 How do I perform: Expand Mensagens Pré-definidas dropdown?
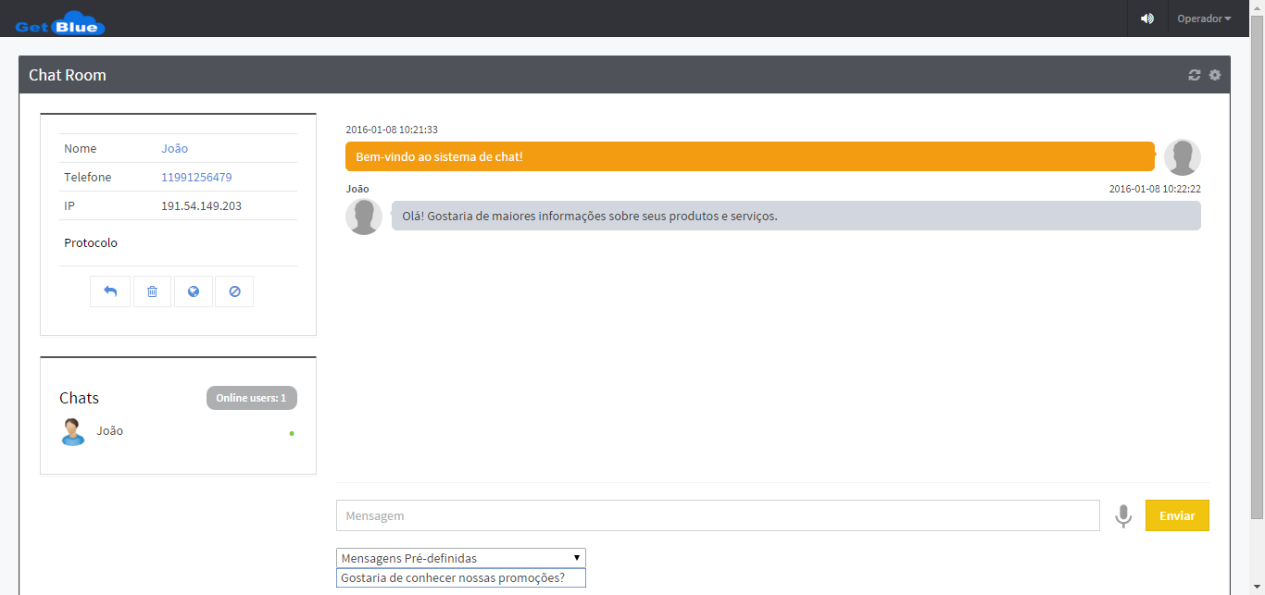[461, 558]
